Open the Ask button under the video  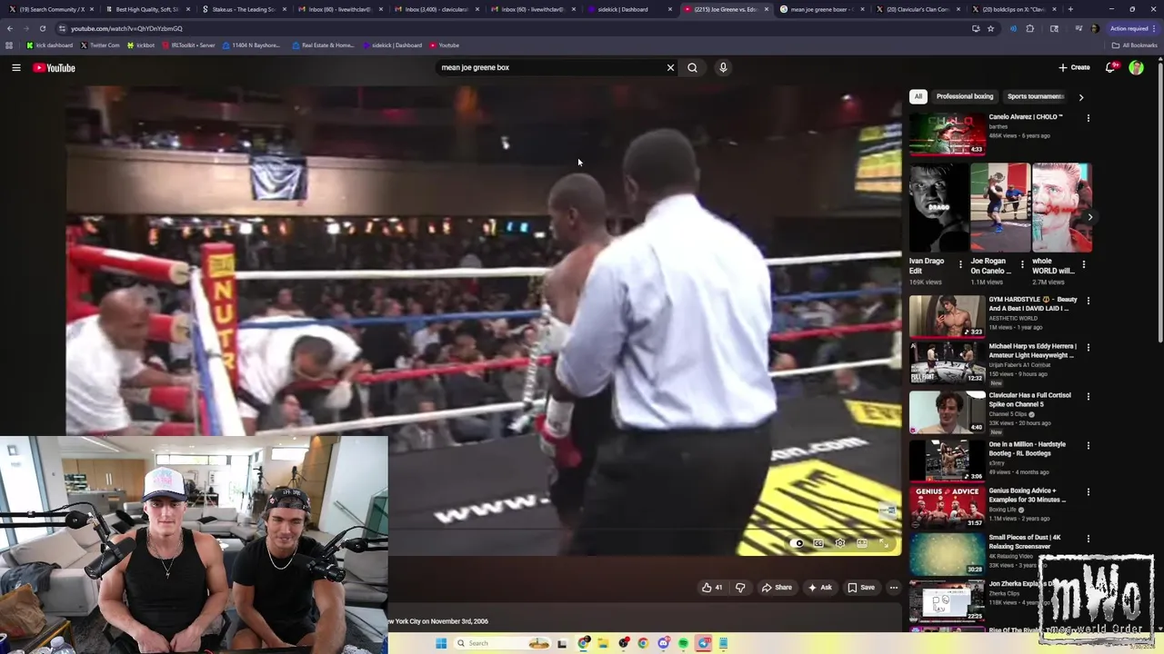[819, 588]
